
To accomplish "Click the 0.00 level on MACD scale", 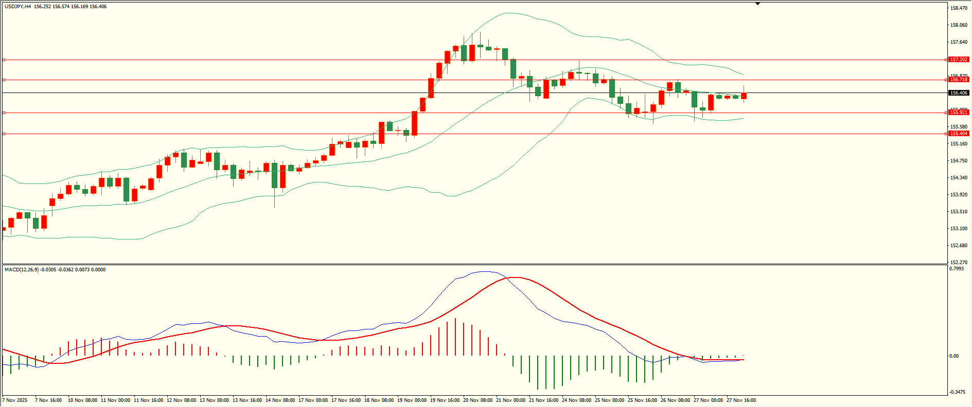I will (x=954, y=356).
